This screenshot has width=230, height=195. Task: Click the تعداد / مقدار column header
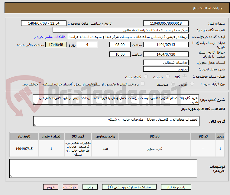[x=51, y=136]
